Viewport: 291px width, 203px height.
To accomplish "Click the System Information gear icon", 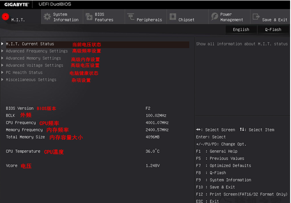I will point(47,17).
